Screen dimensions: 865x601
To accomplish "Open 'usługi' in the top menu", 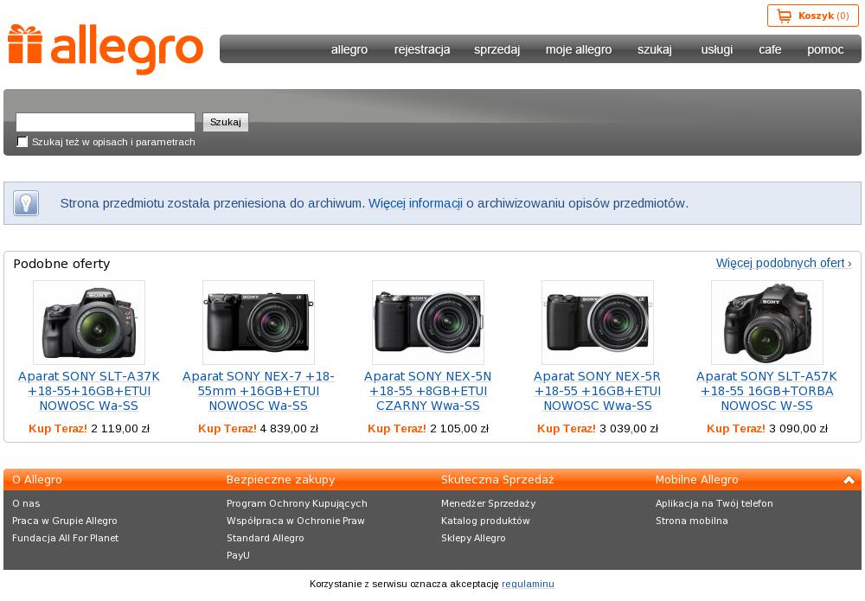I will coord(716,49).
